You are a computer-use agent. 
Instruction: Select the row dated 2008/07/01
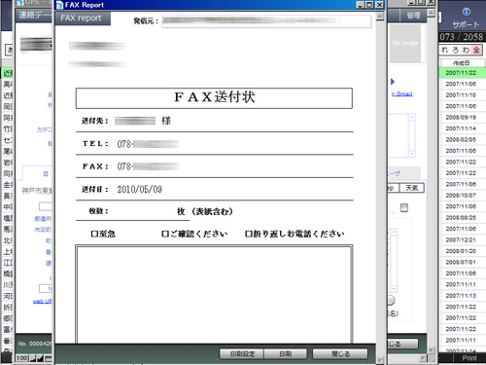463,262
